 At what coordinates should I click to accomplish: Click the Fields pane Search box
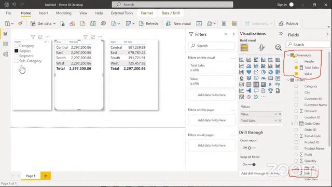tap(308, 45)
